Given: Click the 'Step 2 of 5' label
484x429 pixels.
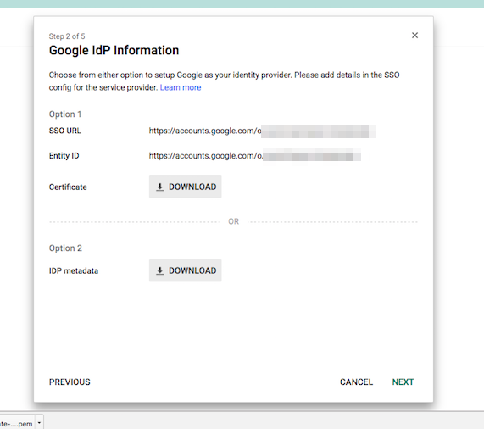Looking at the screenshot, I should 67,36.
